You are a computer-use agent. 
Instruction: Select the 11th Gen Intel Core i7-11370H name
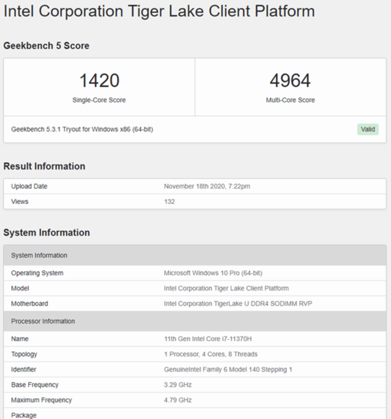(208, 339)
